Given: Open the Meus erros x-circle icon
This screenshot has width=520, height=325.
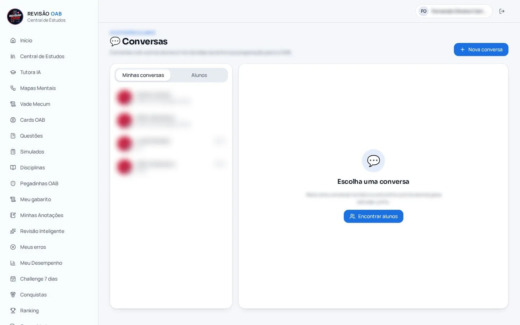Looking at the screenshot, I should coord(13,247).
